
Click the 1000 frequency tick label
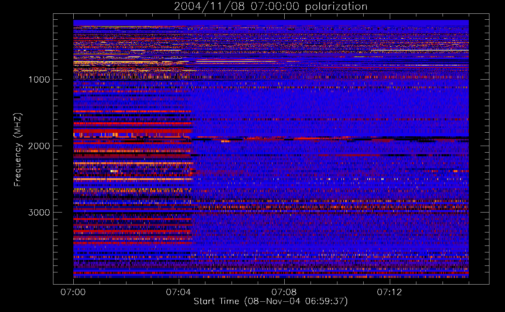(x=39, y=80)
